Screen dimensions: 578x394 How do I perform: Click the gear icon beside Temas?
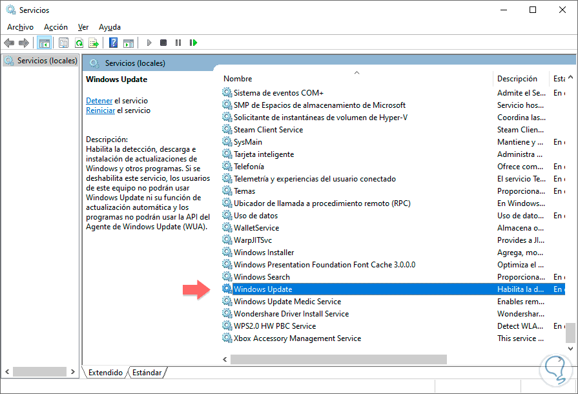coord(227,191)
